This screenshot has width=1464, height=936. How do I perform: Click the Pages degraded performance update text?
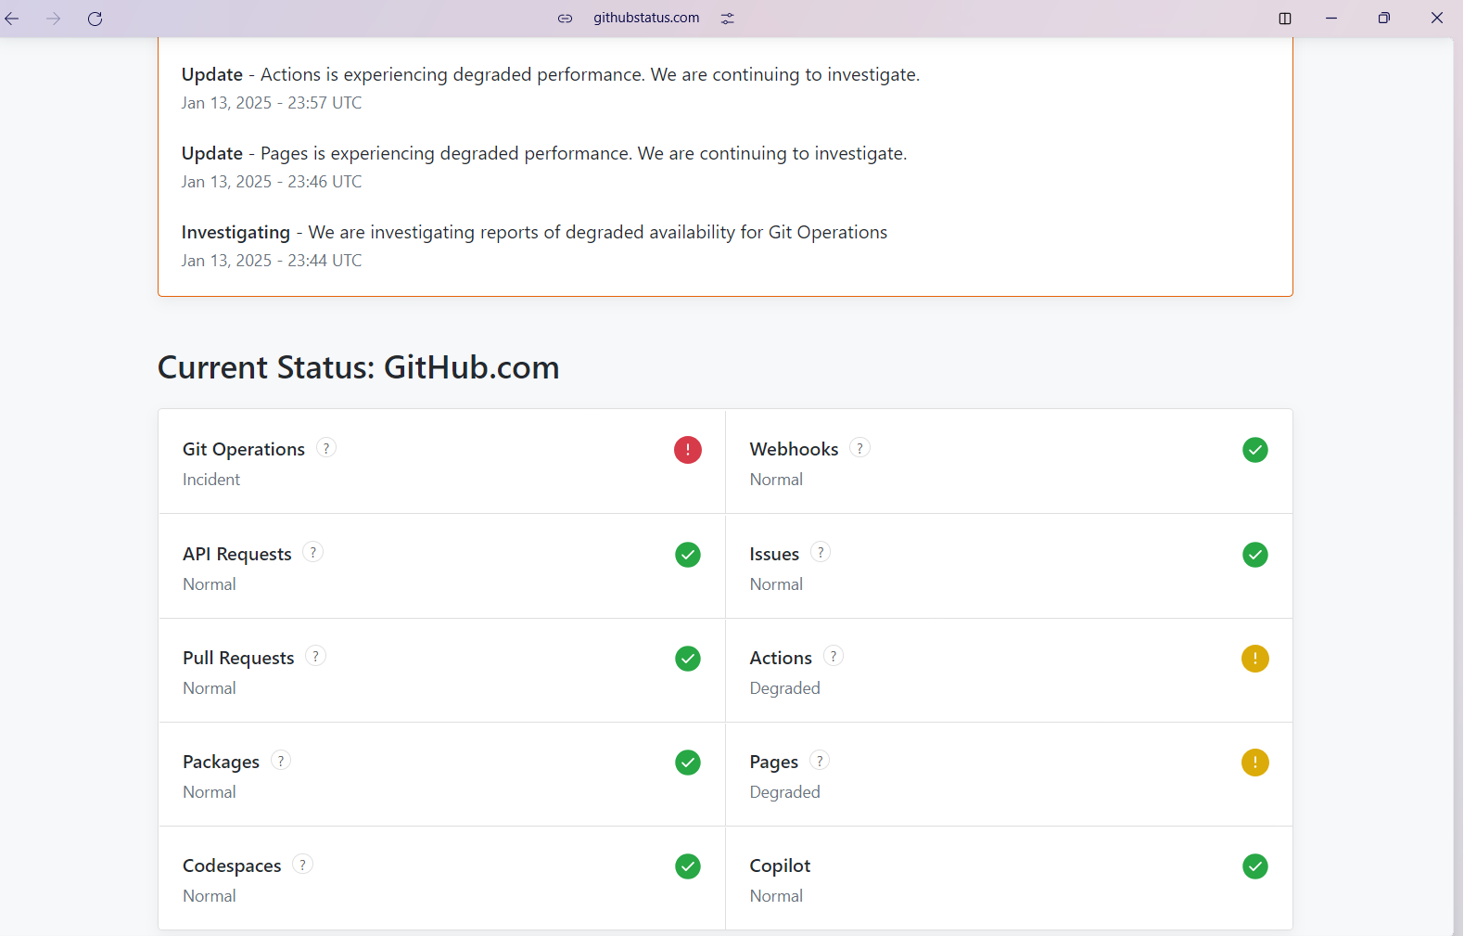[x=544, y=153]
